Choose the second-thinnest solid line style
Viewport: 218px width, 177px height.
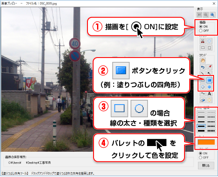(x=201, y=117)
